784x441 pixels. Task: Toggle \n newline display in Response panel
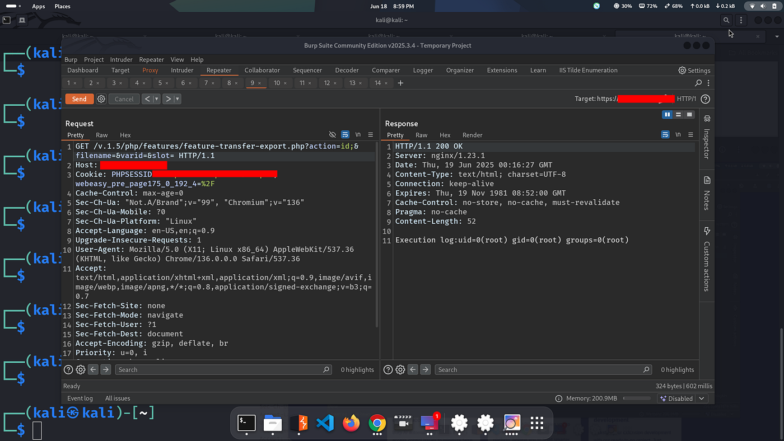[678, 135]
